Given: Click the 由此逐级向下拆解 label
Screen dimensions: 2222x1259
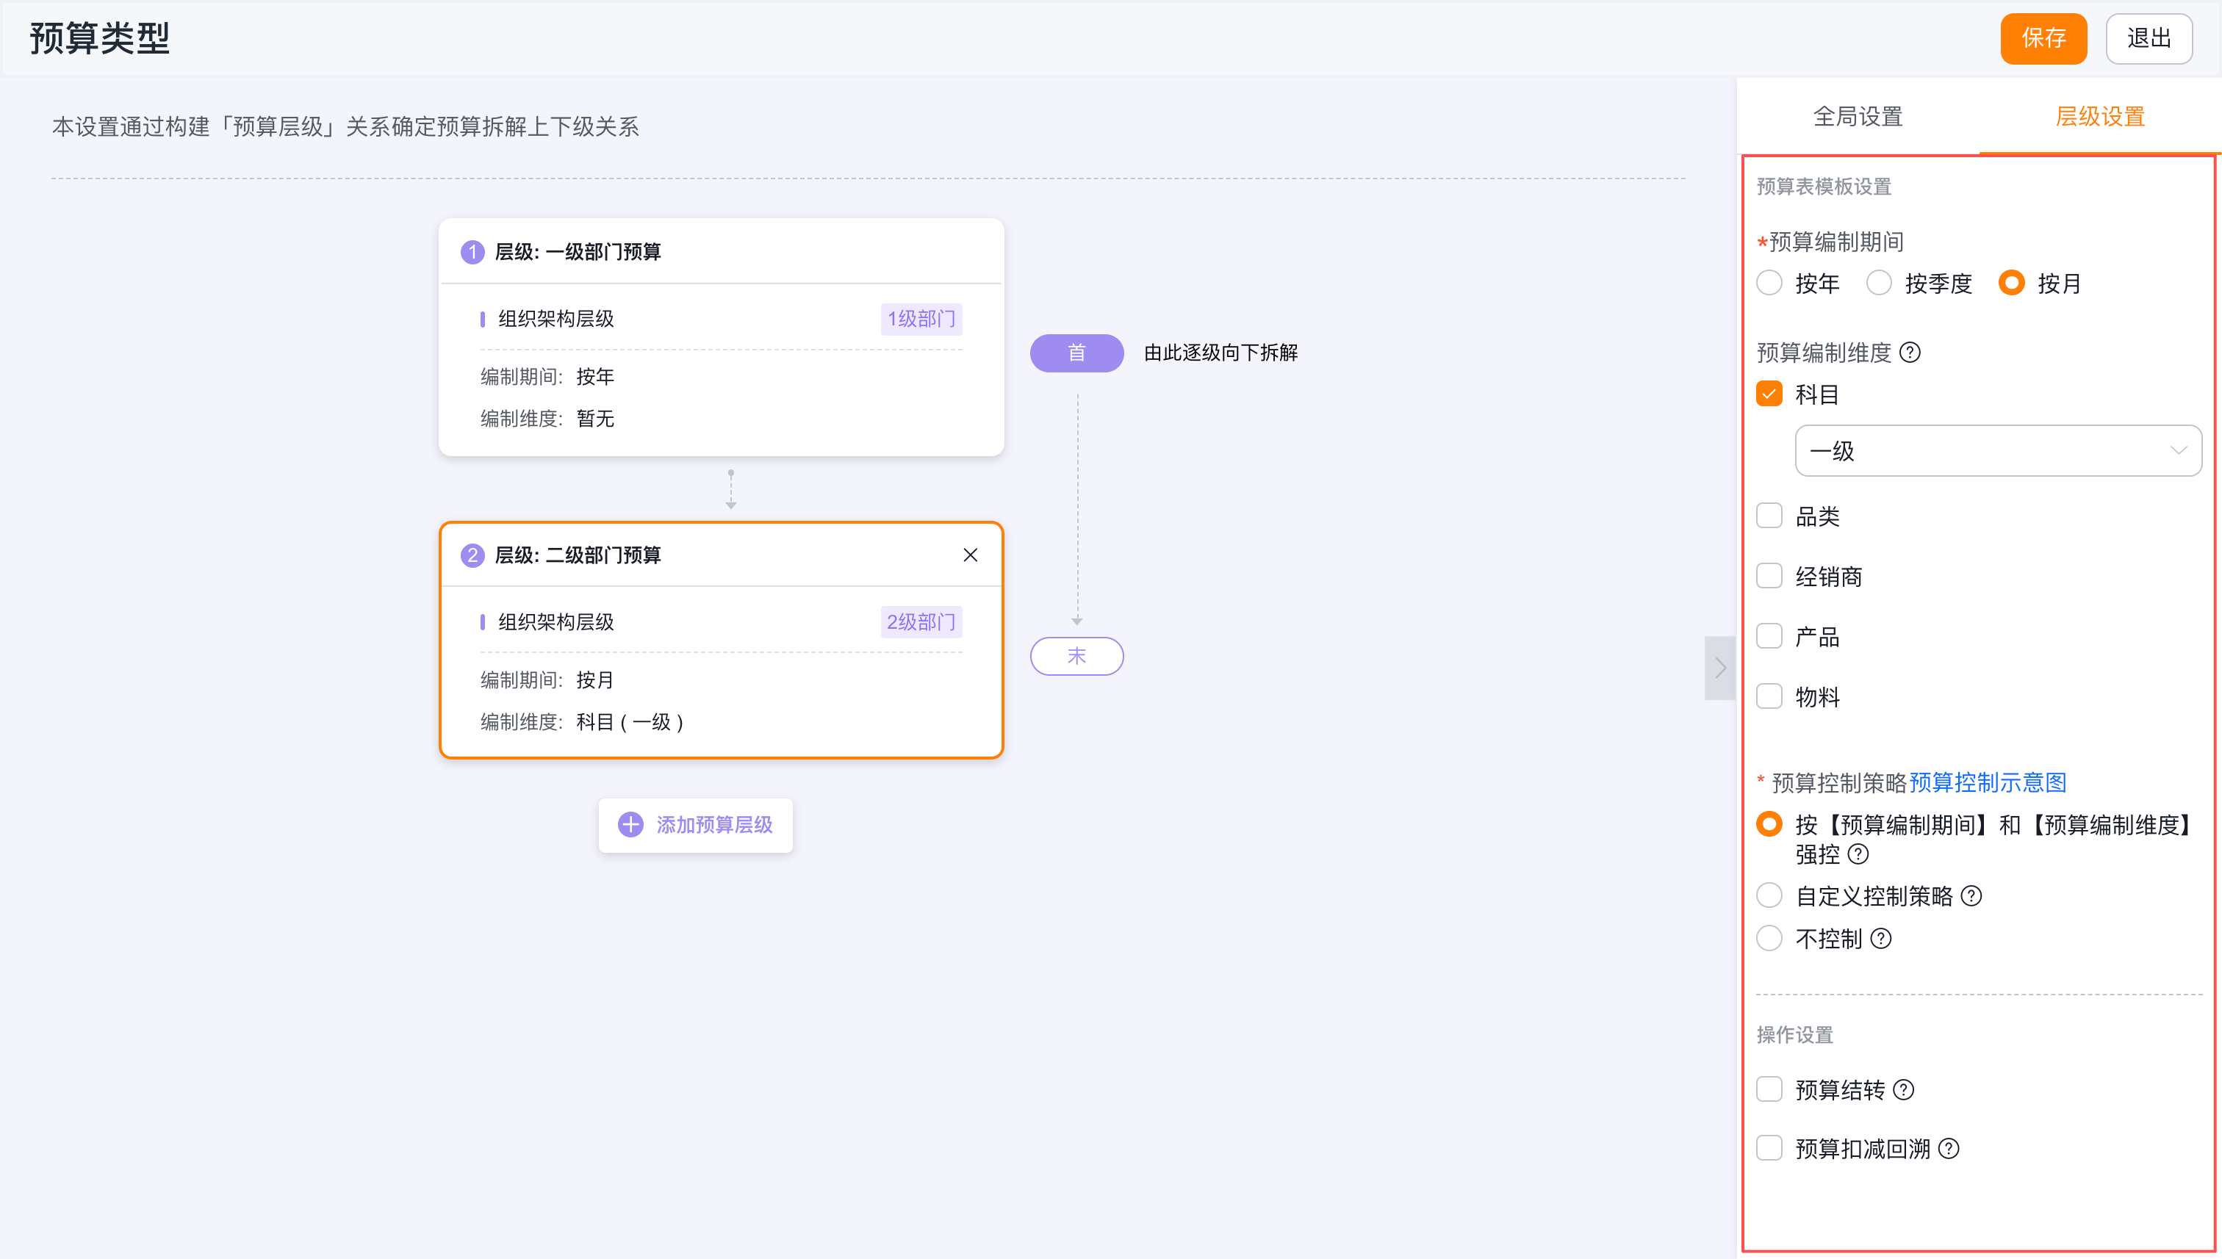Looking at the screenshot, I should [1220, 353].
